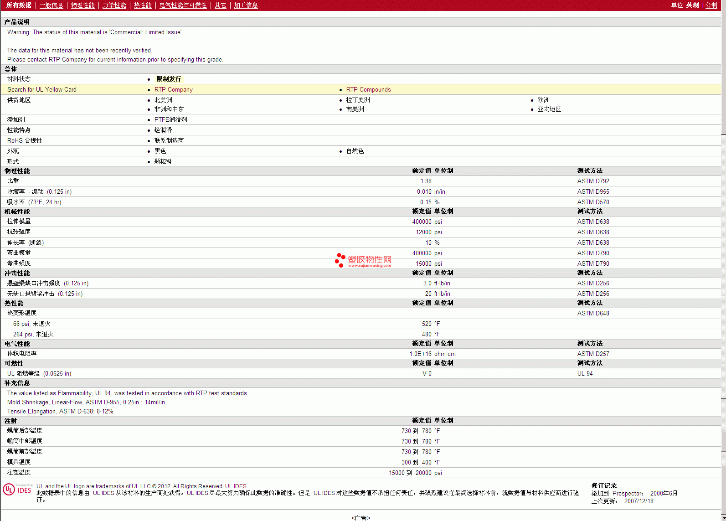Click the Search for UL Yellow Card label
The image size is (726, 521).
(x=42, y=90)
